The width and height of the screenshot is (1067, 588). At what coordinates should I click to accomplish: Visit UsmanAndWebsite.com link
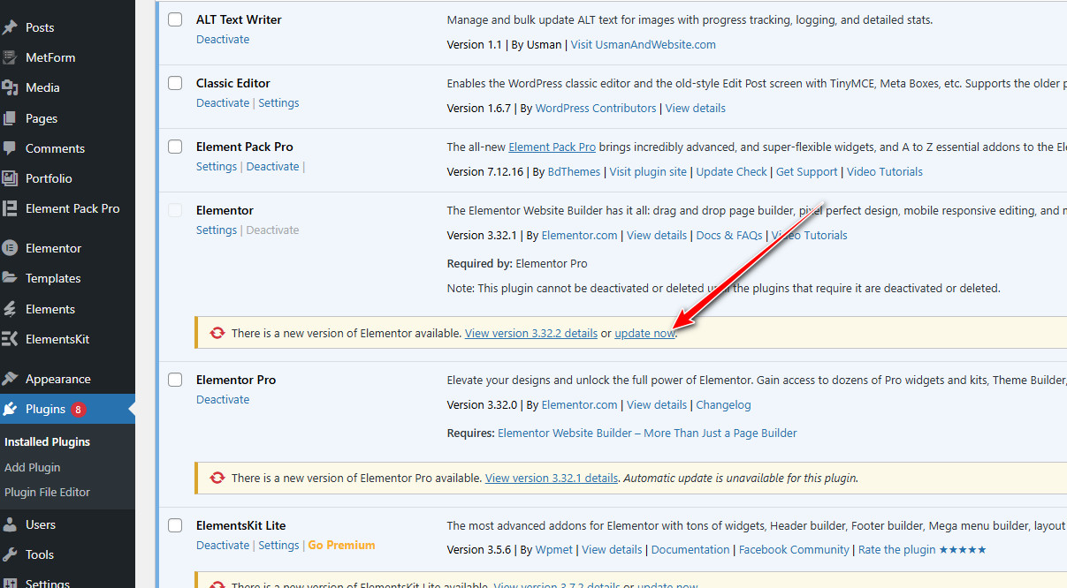(644, 44)
